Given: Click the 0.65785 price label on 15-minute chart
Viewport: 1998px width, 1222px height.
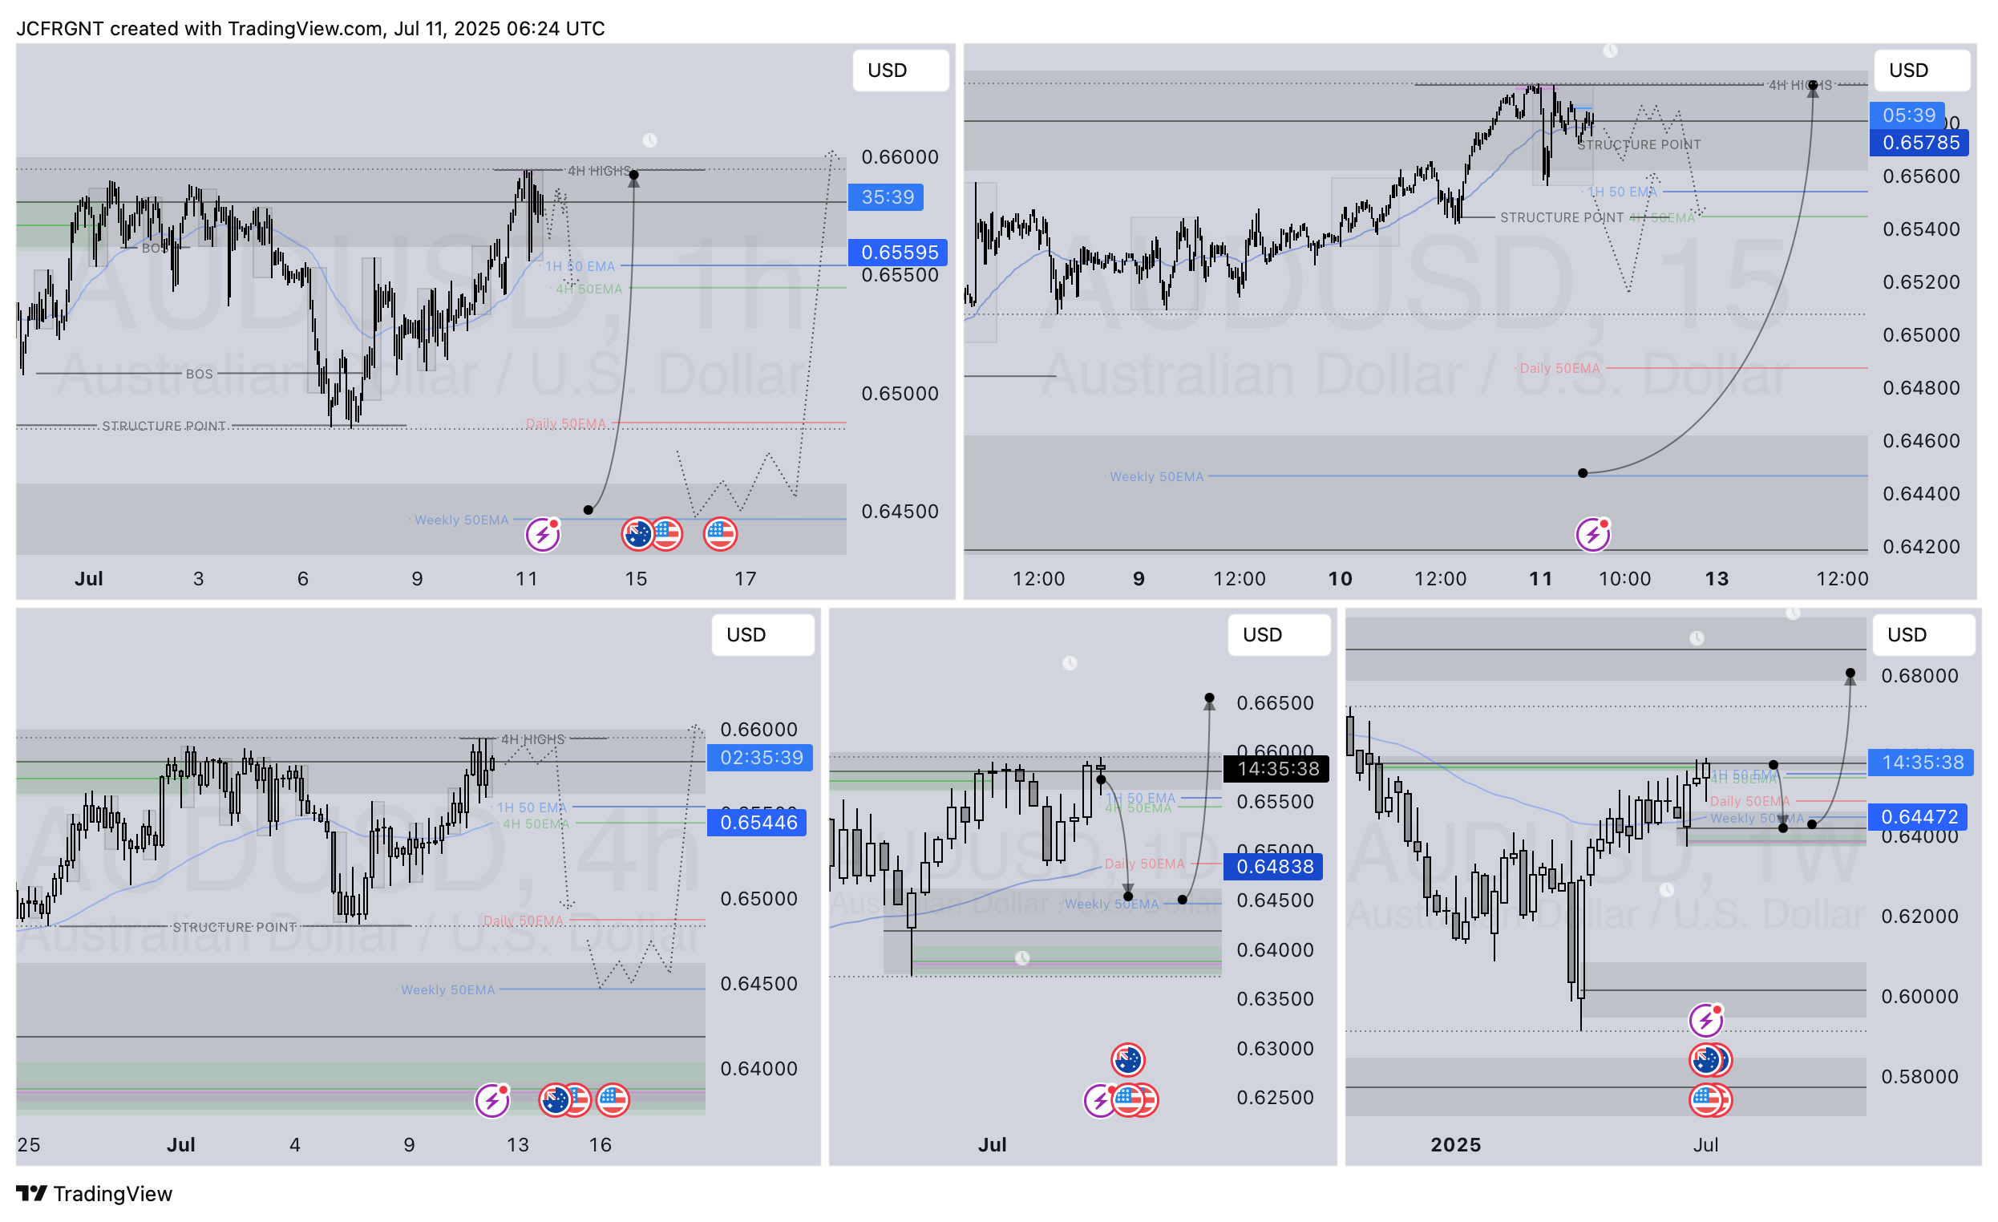Looking at the screenshot, I should 1919,143.
